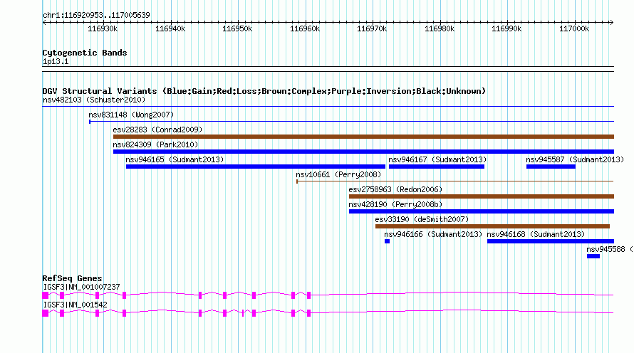Click the brown esv28283 complex variant bar
The image size is (634, 353).
coord(363,137)
